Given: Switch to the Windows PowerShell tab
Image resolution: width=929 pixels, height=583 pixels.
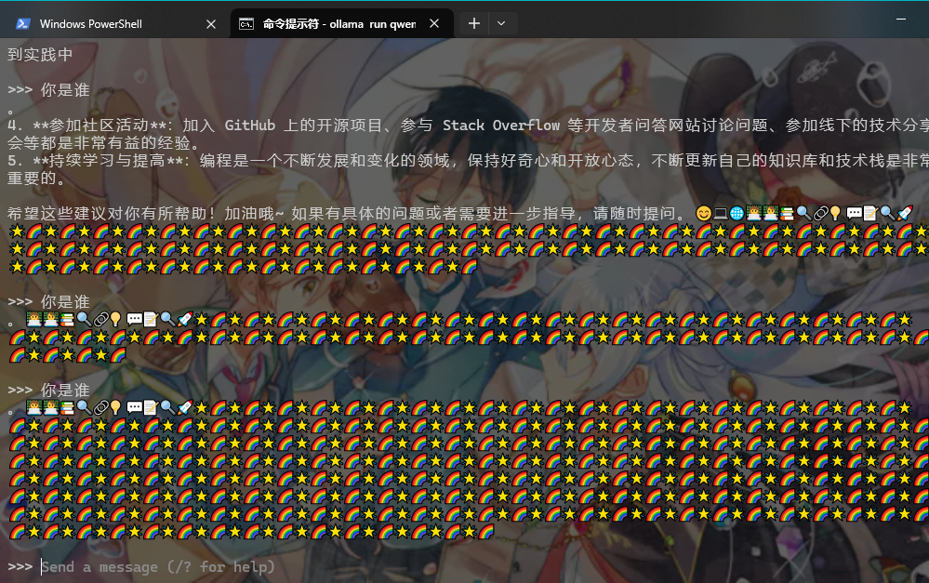Looking at the screenshot, I should (115, 23).
